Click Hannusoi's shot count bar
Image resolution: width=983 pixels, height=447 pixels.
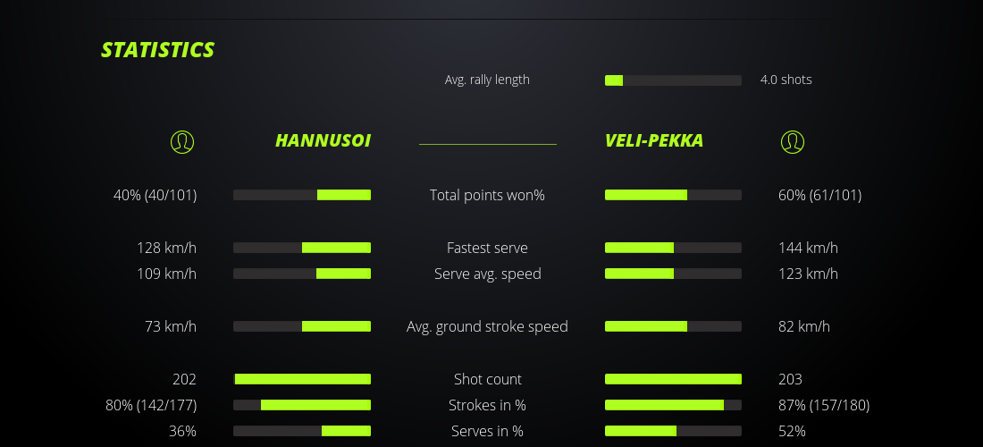(x=302, y=379)
